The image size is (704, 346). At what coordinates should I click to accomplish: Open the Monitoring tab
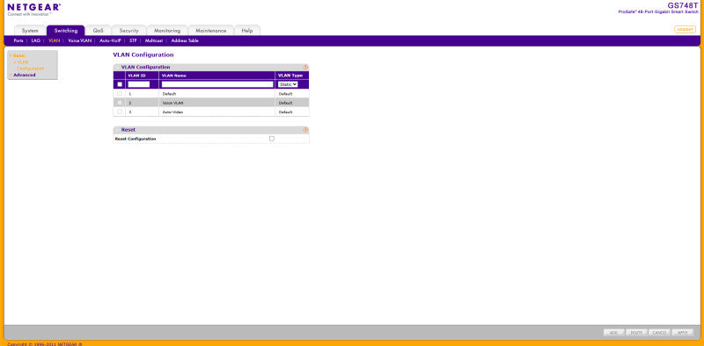(167, 31)
